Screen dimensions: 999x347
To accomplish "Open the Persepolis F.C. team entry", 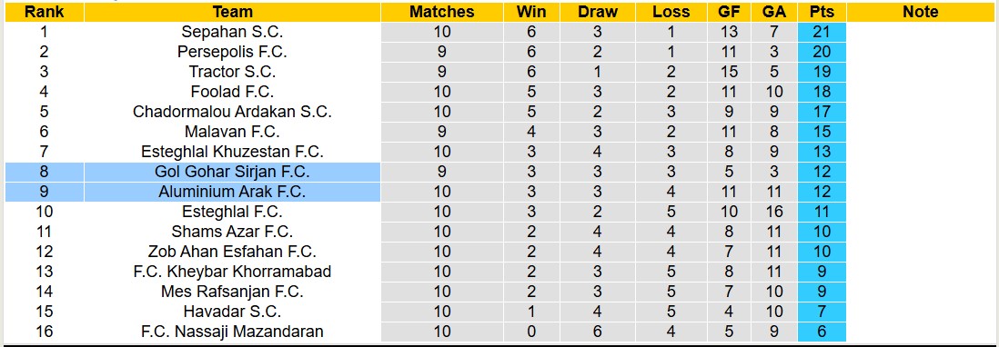I will click(x=233, y=52).
